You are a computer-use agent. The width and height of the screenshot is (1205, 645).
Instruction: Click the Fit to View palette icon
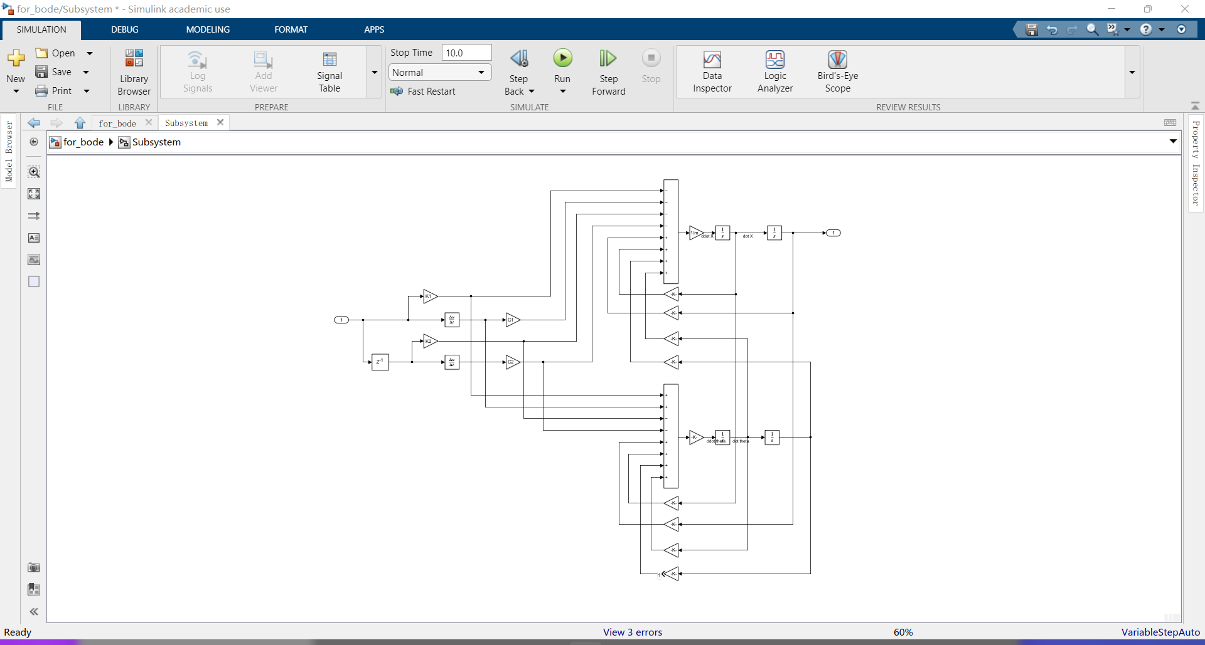pos(34,194)
